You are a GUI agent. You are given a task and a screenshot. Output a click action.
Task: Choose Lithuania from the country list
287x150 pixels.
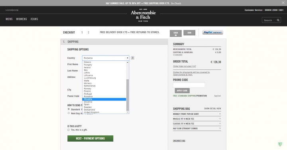click(x=104, y=75)
